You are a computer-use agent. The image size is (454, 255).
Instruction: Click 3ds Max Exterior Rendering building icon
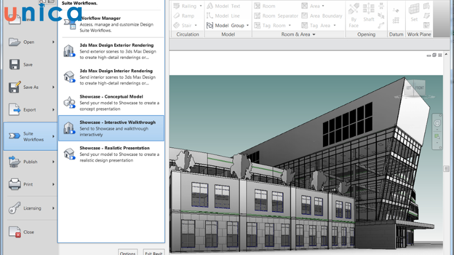coord(69,50)
